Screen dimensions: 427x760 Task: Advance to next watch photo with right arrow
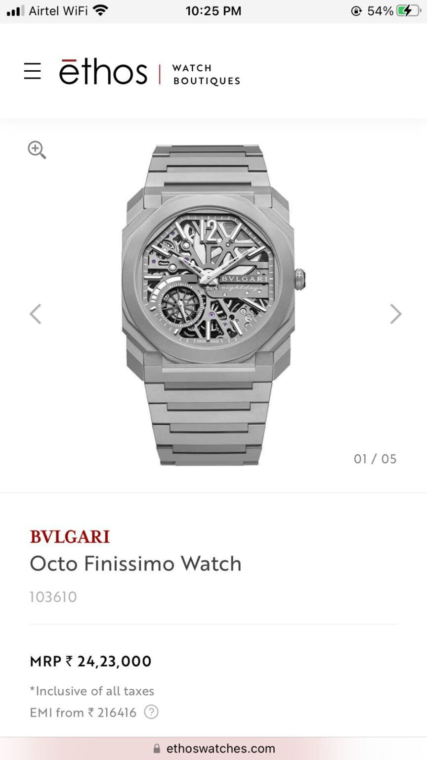click(395, 314)
